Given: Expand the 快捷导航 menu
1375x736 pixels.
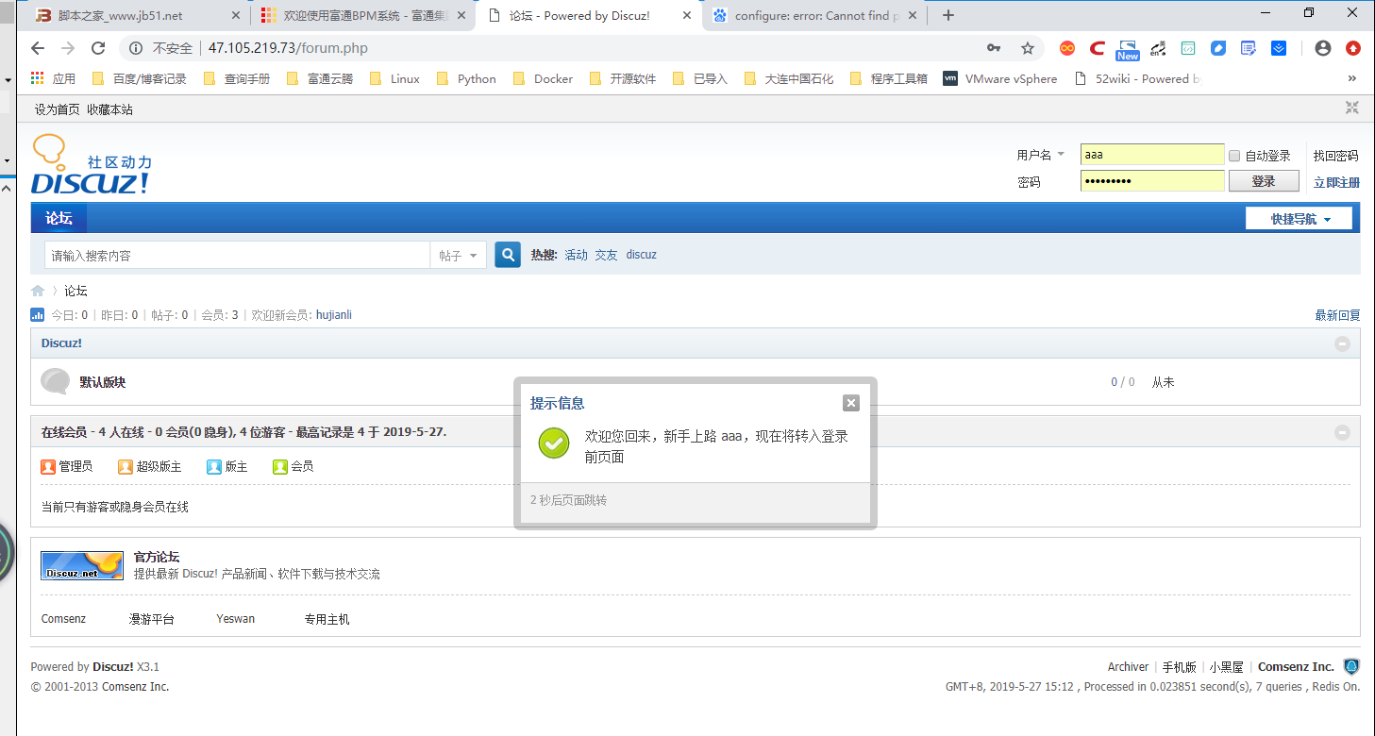Looking at the screenshot, I should coord(1299,219).
